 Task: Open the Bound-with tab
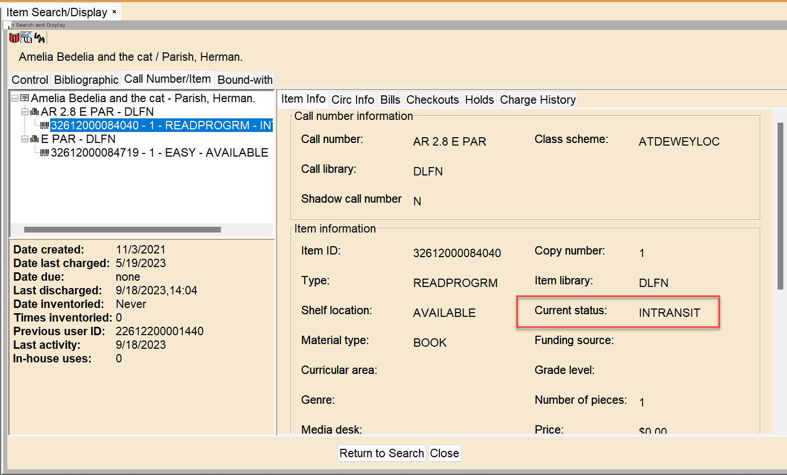(x=245, y=80)
